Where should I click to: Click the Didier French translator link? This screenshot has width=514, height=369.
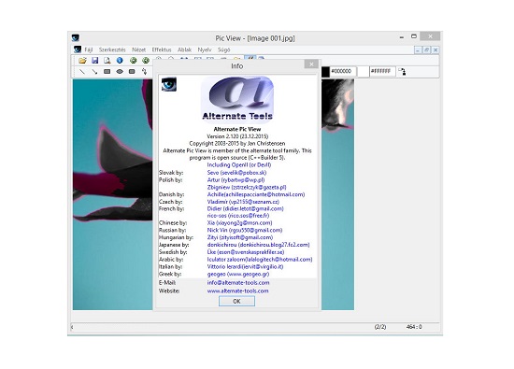coord(245,208)
